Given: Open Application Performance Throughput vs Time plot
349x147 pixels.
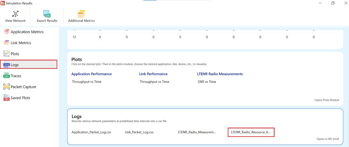Looking at the screenshot, I should pos(87,82).
